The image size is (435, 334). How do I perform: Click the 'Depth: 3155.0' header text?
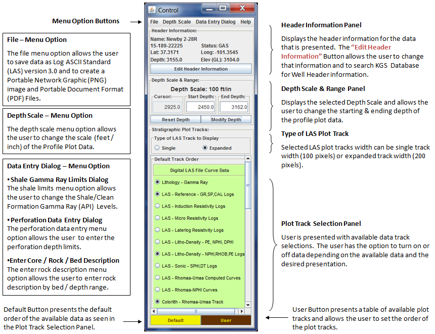[166, 60]
